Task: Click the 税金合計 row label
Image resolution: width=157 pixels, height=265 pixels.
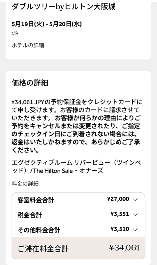Action: click(30, 215)
